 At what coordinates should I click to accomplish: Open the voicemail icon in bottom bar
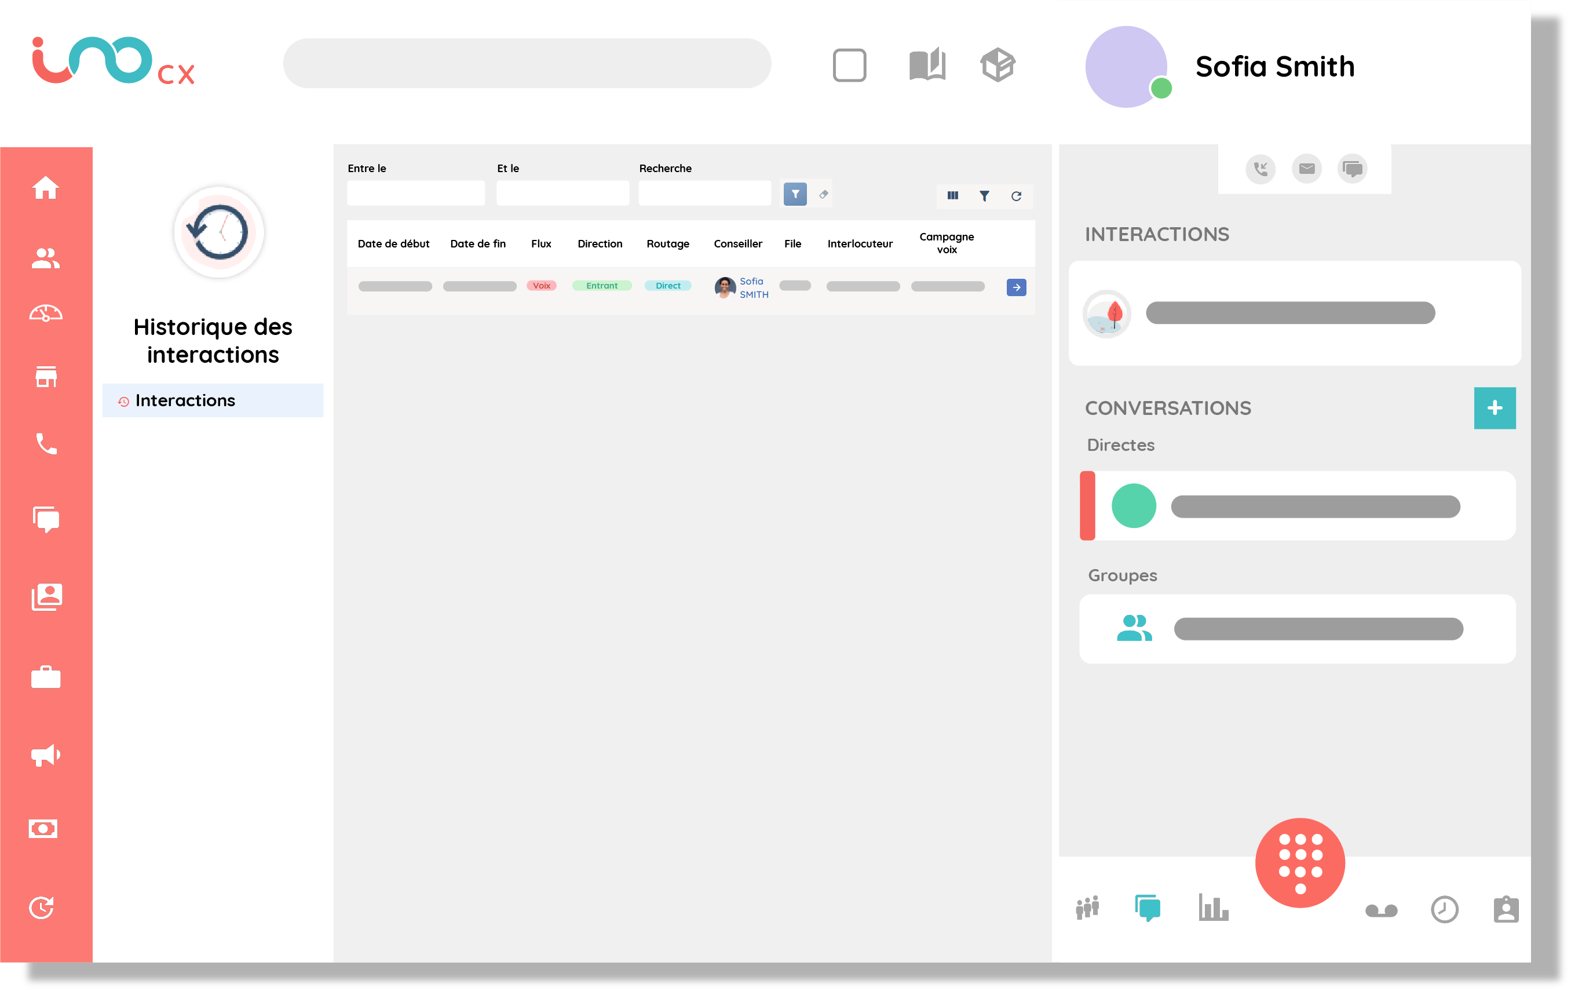(x=1381, y=910)
